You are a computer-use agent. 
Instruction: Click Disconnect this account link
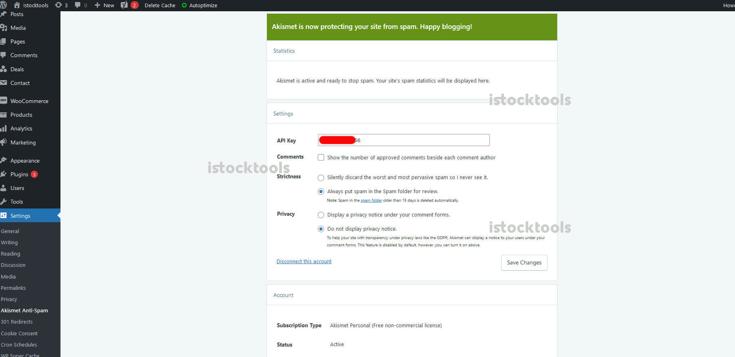[x=304, y=261]
